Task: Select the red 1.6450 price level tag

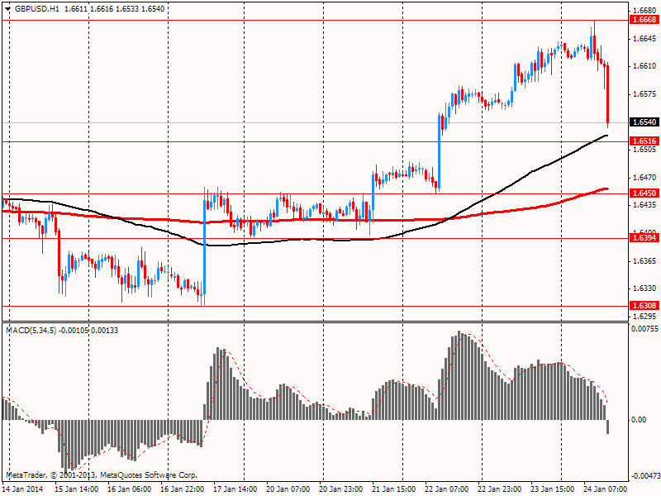Action: tap(644, 193)
